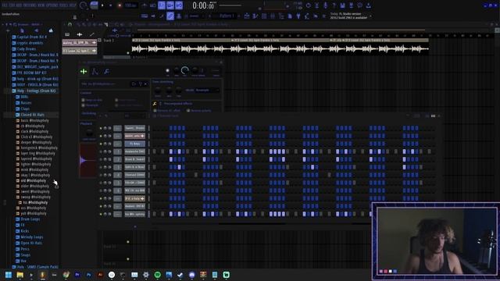Start playback with the transport play button

102,5
